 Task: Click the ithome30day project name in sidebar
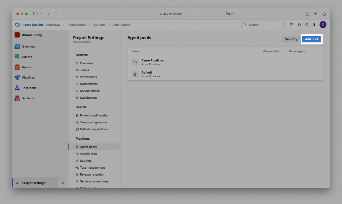(x=32, y=35)
